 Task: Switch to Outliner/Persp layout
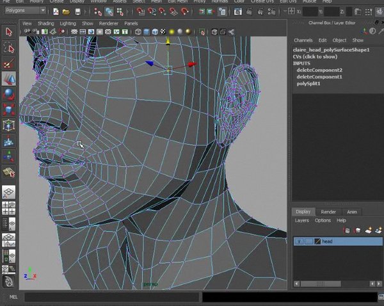[x=9, y=224]
